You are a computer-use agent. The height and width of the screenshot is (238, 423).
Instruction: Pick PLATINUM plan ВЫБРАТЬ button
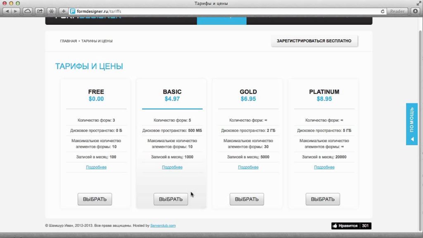pyautogui.click(x=323, y=199)
